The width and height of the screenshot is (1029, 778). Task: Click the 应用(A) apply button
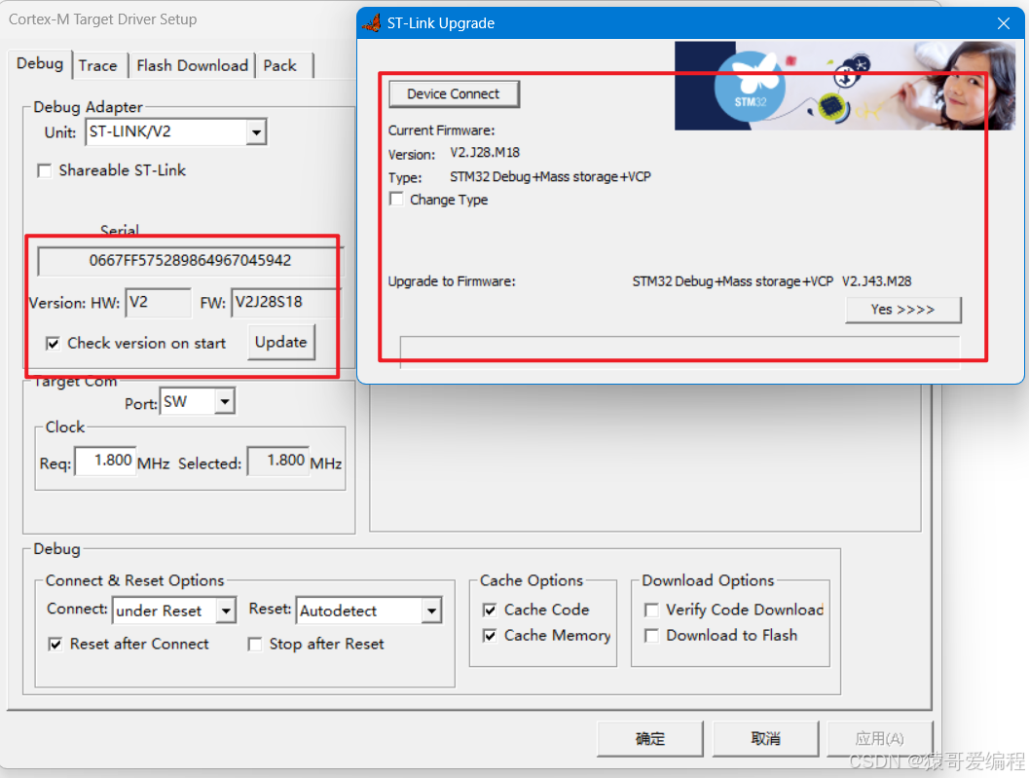pyautogui.click(x=879, y=739)
